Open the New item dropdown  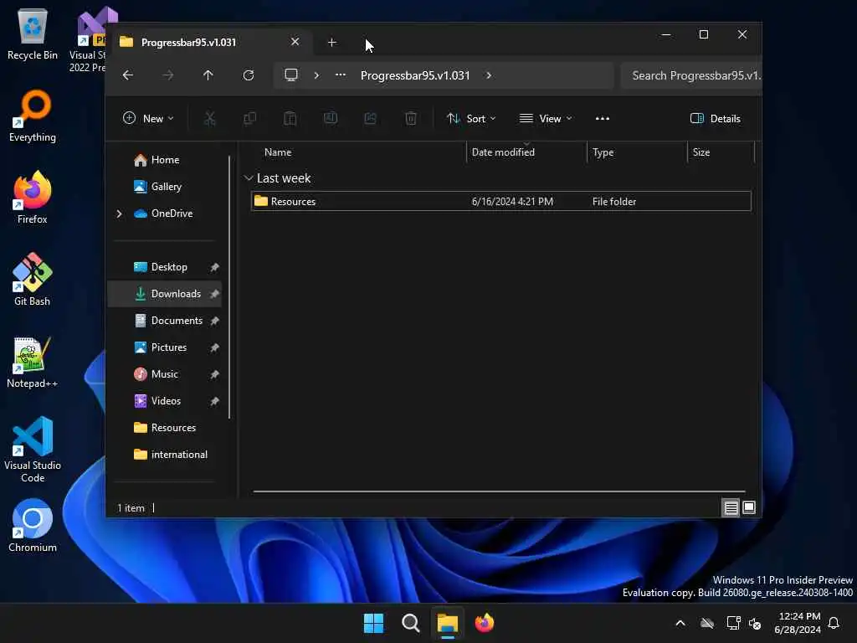(x=149, y=119)
